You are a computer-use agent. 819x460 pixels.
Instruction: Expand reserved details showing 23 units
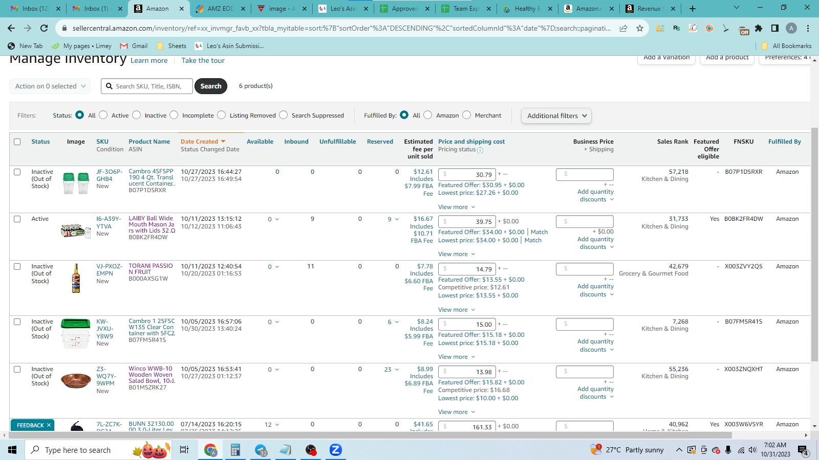[x=392, y=370]
